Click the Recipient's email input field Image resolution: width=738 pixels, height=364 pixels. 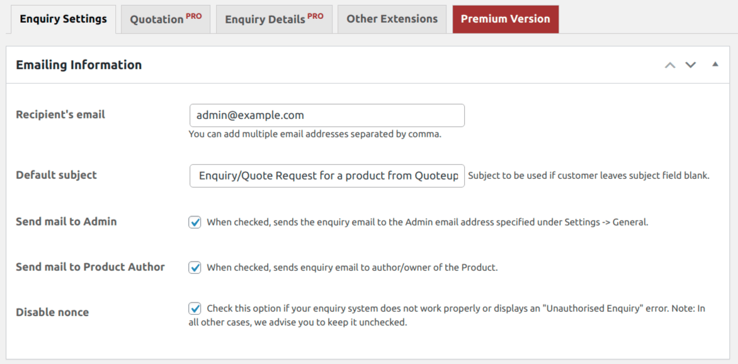pyautogui.click(x=327, y=115)
